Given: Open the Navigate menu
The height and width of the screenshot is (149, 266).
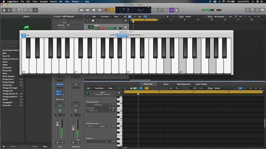Looking at the screenshot, I should [44, 2].
